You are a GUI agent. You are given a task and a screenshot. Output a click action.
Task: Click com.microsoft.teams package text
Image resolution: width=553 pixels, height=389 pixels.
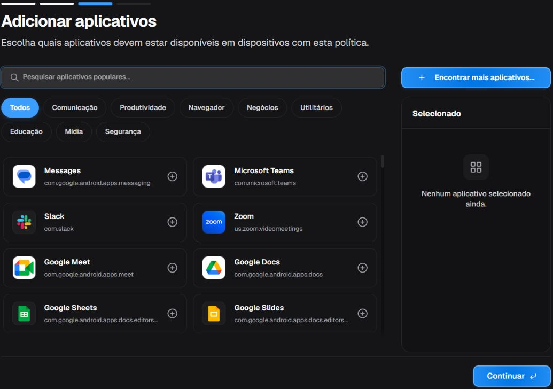click(265, 183)
